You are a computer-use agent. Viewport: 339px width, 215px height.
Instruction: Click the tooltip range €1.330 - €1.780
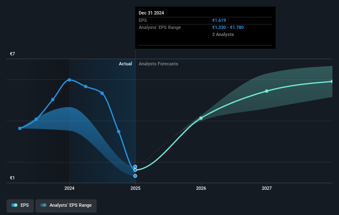[228, 28]
